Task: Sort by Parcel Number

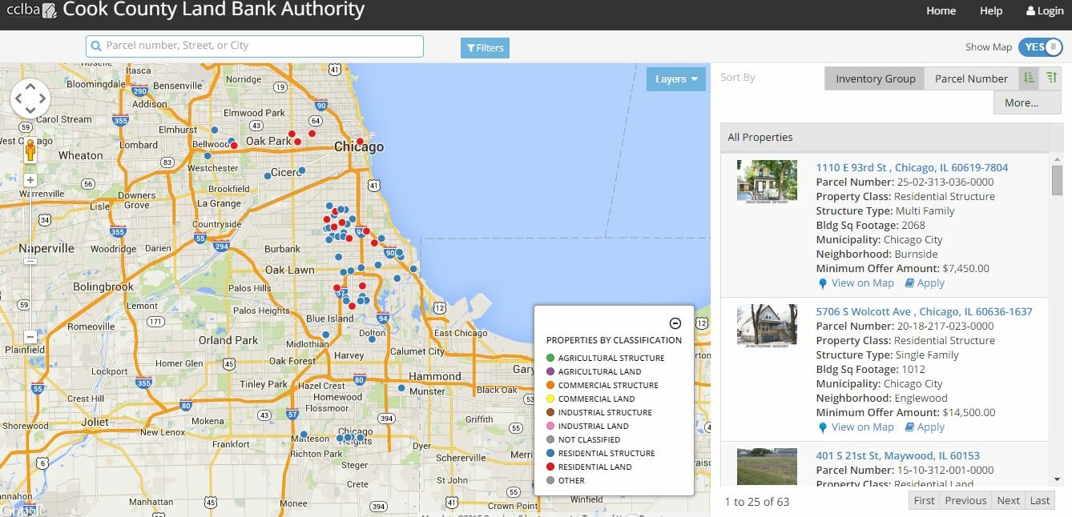Action: pos(971,78)
